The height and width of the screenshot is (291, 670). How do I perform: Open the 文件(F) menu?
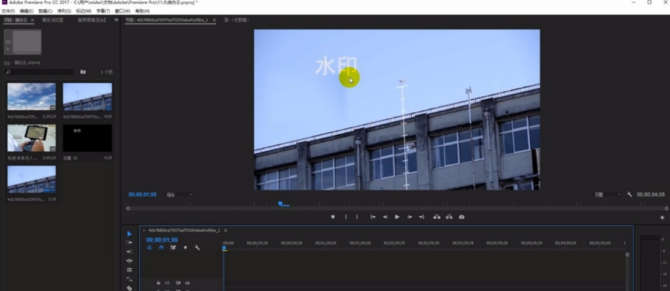coord(8,11)
